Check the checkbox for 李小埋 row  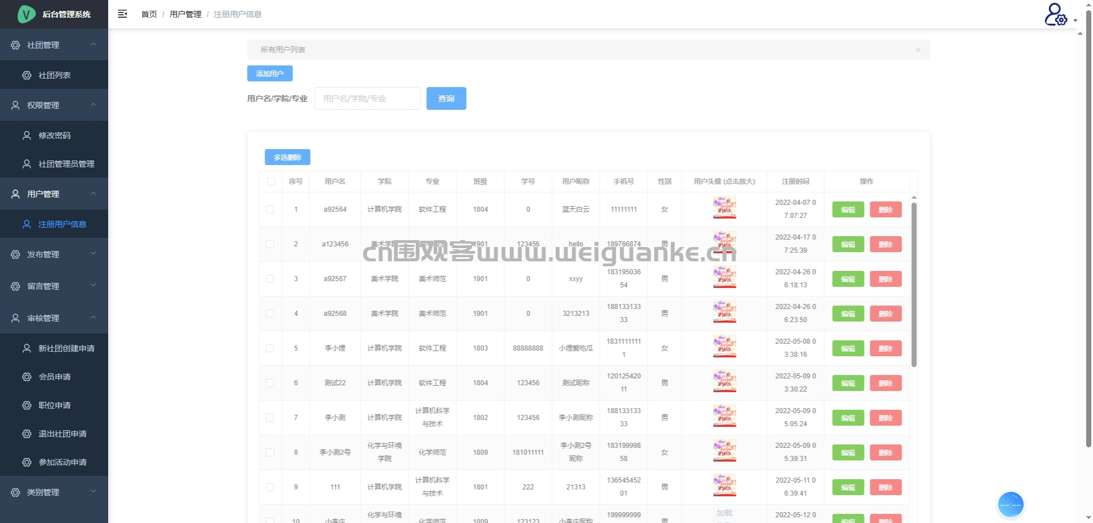coord(270,348)
